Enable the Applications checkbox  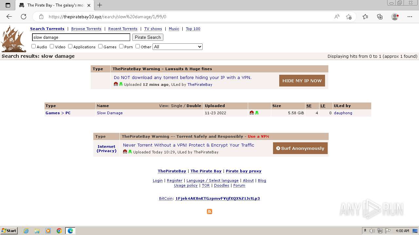point(70,46)
